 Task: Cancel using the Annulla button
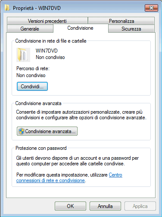[x=105, y=206]
